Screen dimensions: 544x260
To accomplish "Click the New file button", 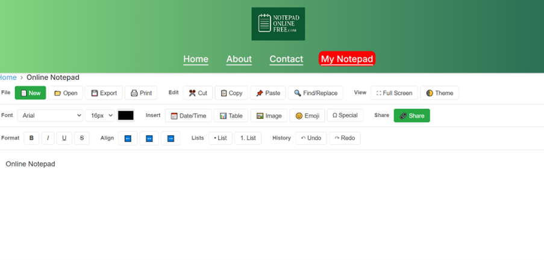I will tap(30, 93).
